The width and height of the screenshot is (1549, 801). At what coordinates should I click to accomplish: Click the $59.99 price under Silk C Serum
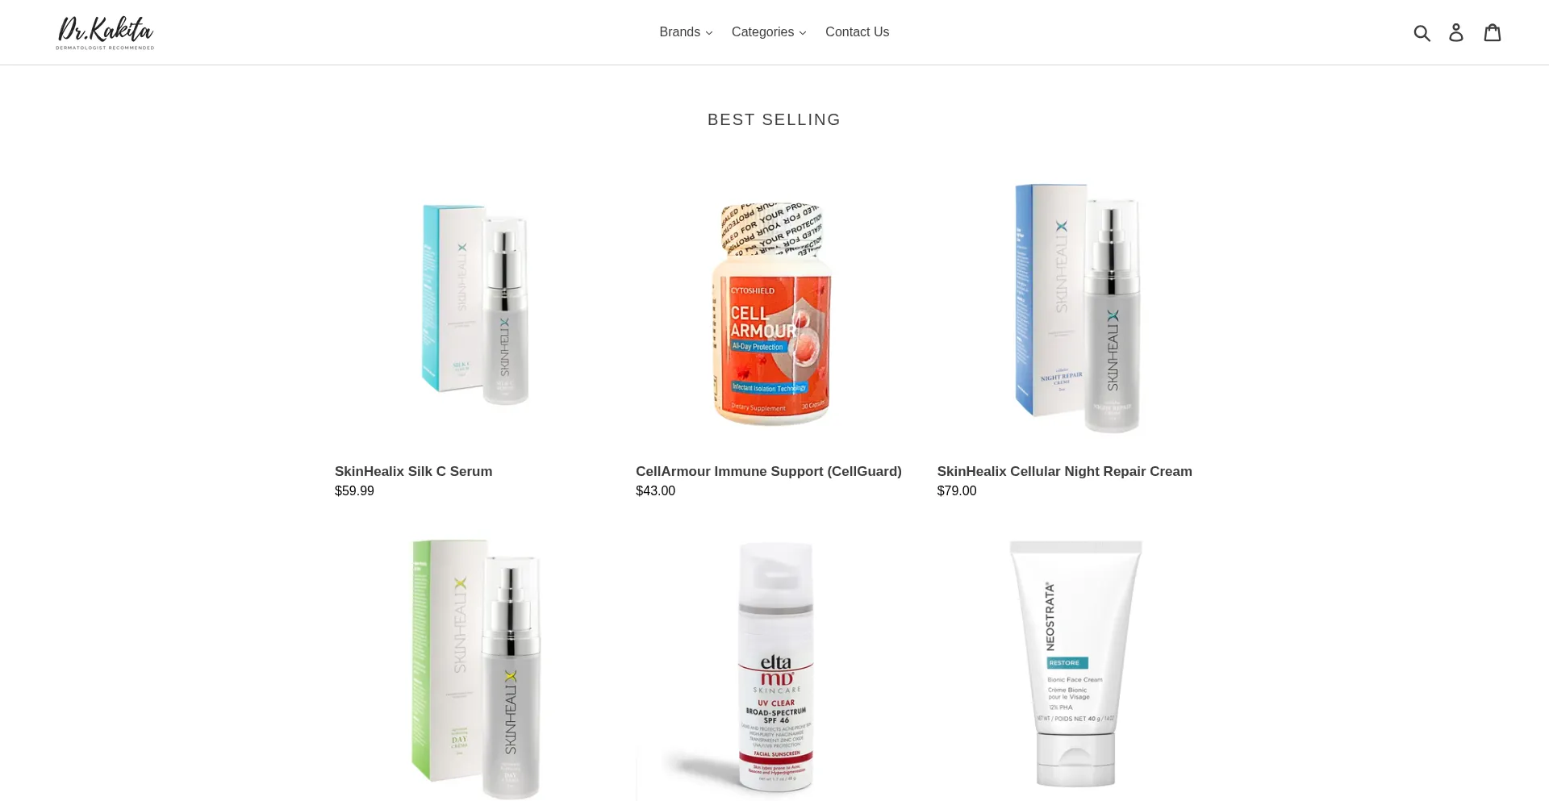354,491
